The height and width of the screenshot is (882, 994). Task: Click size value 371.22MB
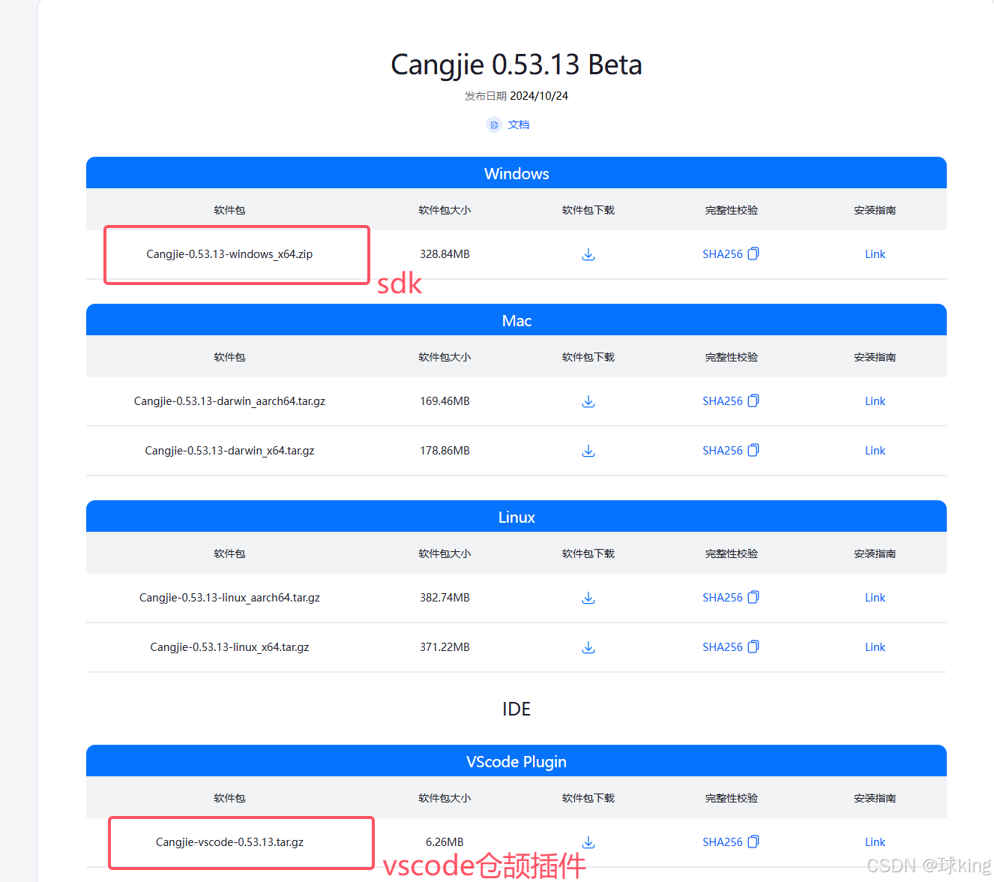coord(445,647)
